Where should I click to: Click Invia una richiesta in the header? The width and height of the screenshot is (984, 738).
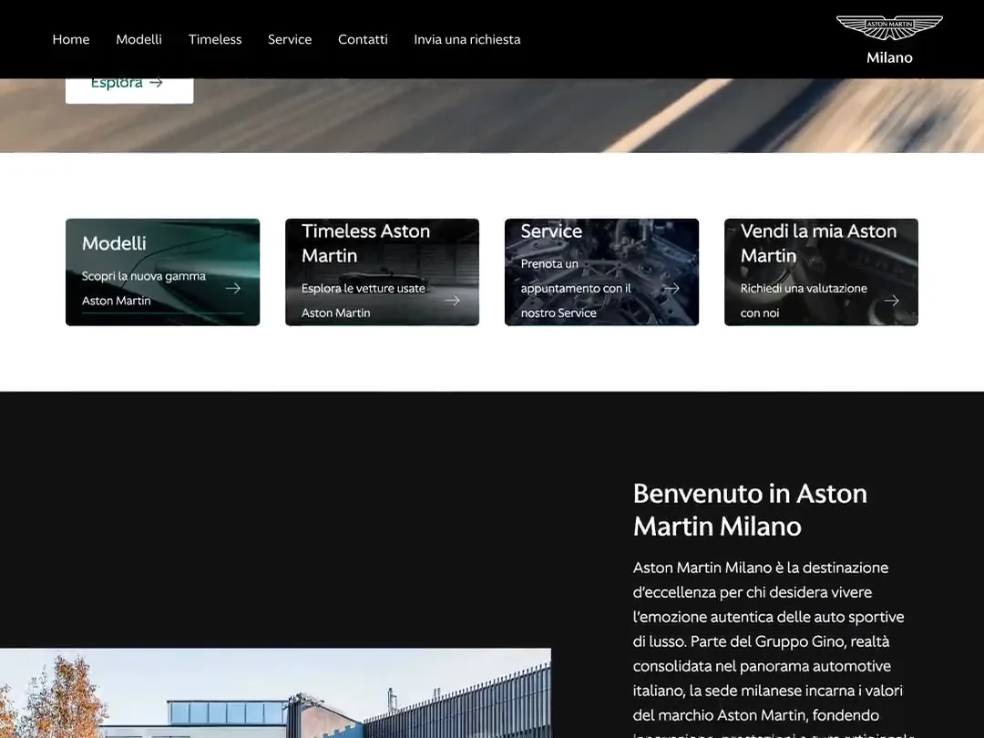[466, 39]
